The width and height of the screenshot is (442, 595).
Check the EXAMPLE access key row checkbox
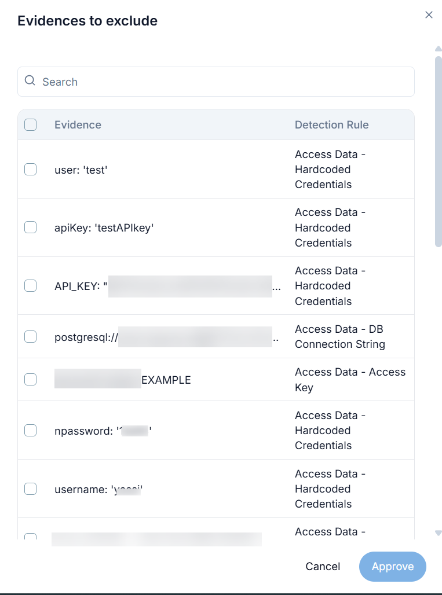(x=31, y=379)
